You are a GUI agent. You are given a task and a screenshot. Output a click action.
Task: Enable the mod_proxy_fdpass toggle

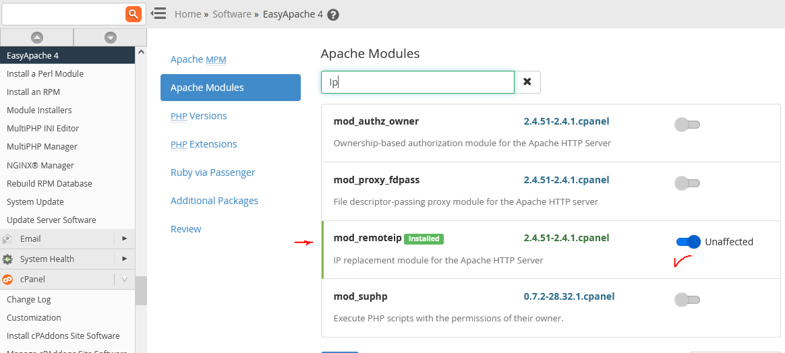[x=687, y=183]
